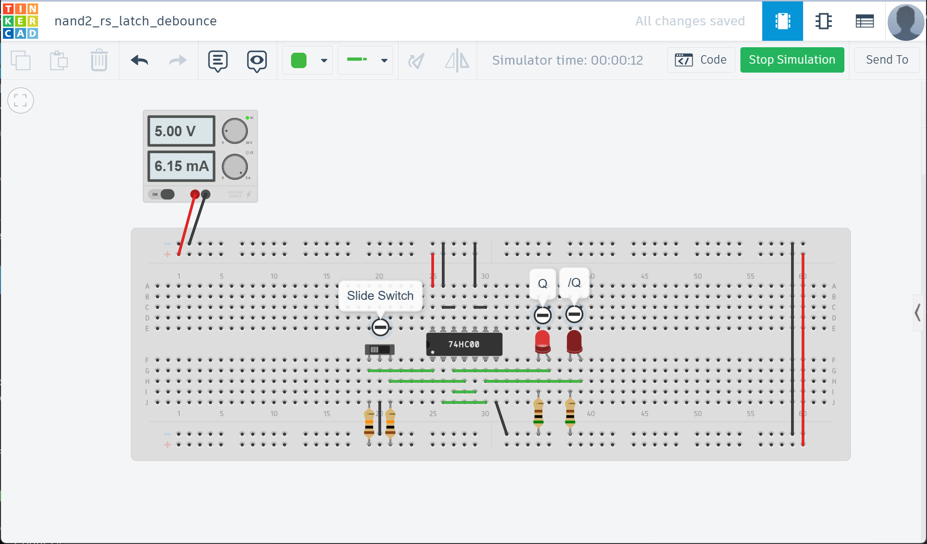
Task: Collapse the Q note marker
Action: coord(542,315)
